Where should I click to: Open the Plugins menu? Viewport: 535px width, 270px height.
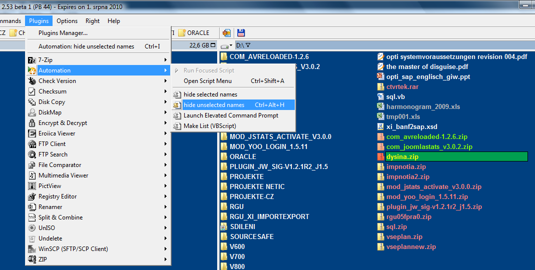pyautogui.click(x=39, y=21)
